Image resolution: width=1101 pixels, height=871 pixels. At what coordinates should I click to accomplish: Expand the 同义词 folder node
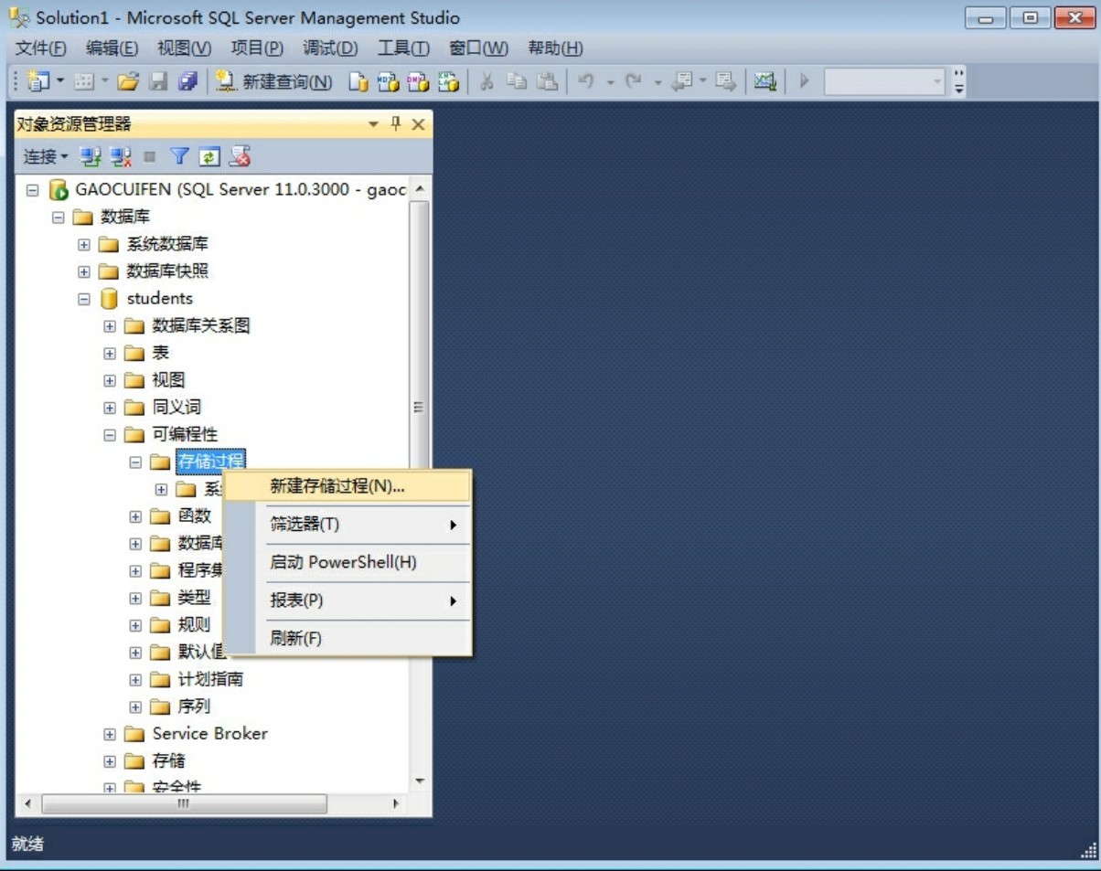click(x=110, y=408)
